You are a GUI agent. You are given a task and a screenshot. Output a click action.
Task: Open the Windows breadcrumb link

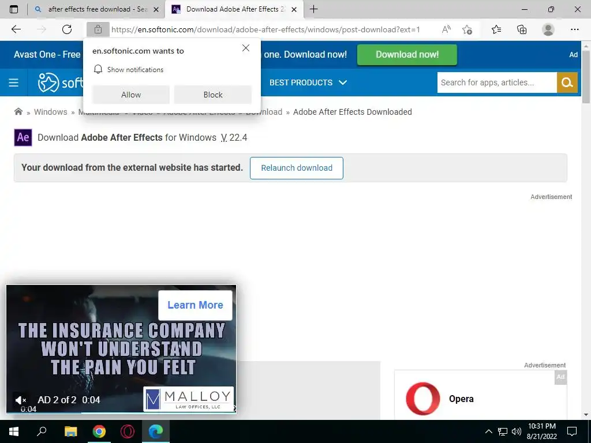coord(51,112)
